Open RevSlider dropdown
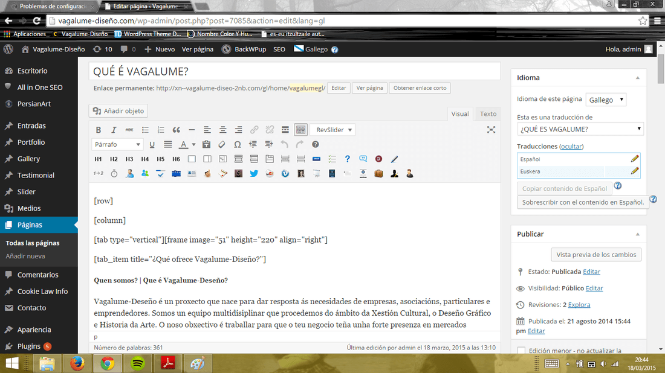Image resolution: width=665 pixels, height=373 pixels. 333,130
